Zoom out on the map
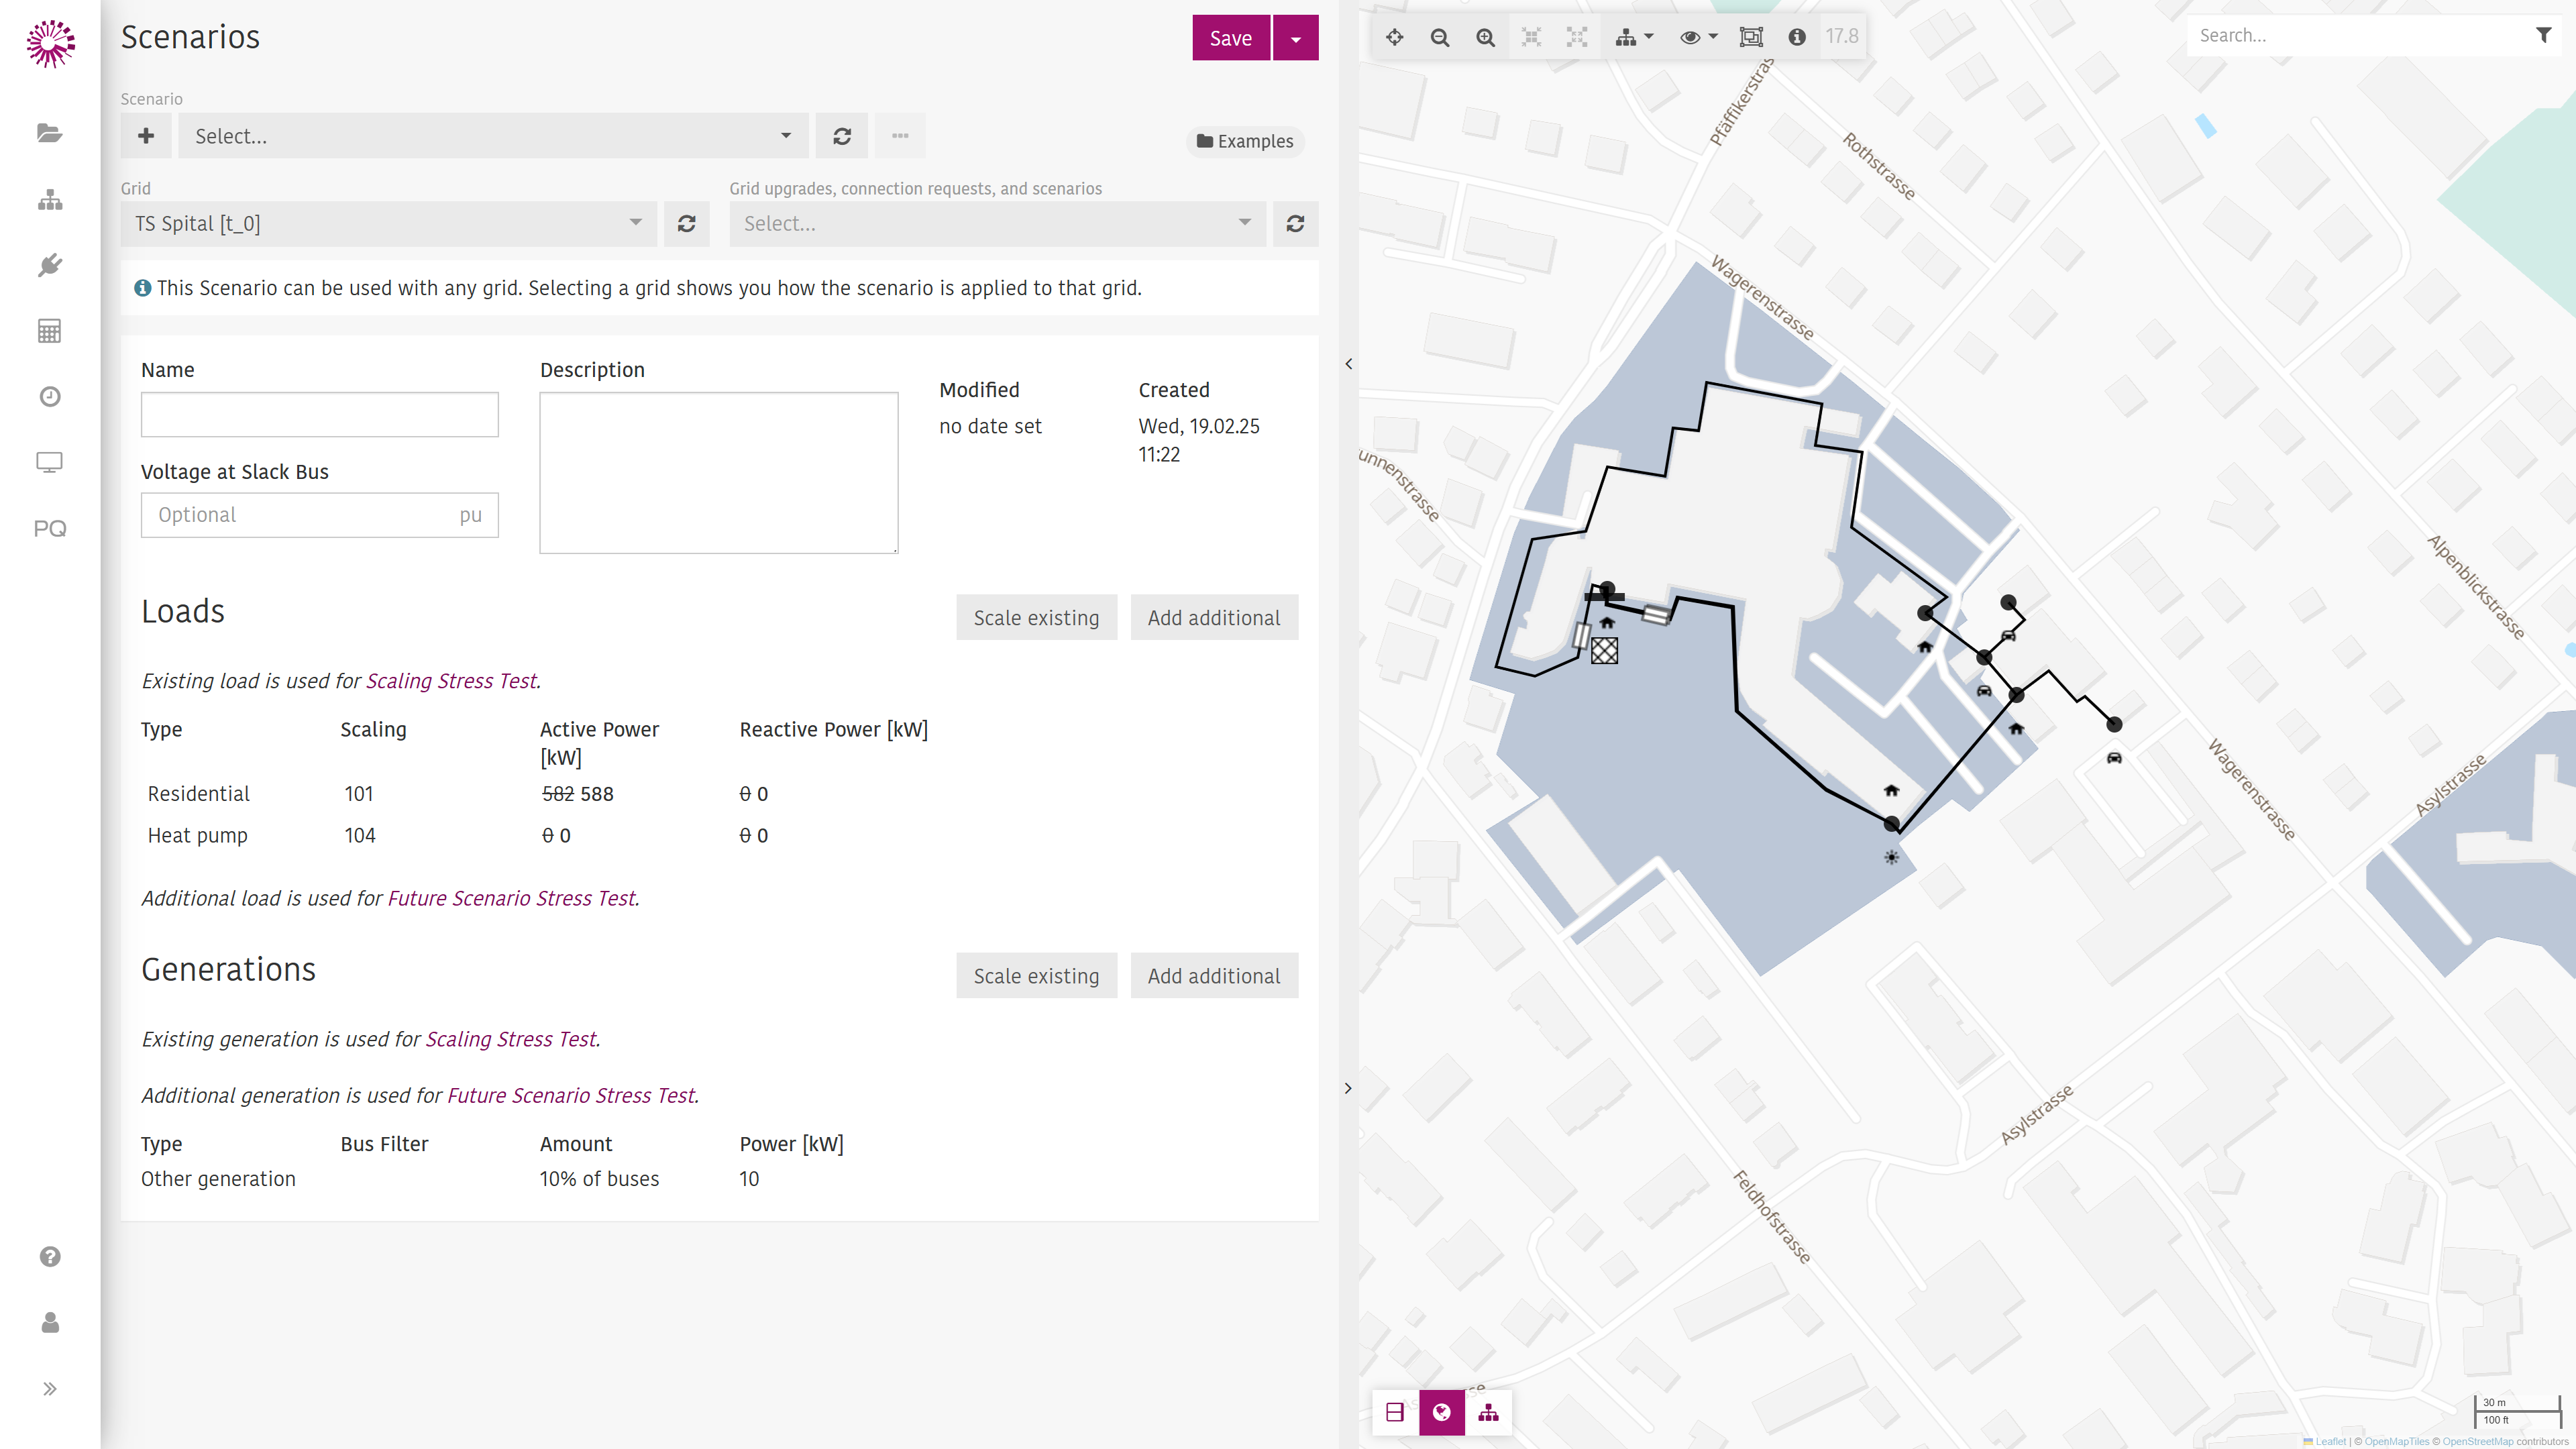The height and width of the screenshot is (1449, 2576). pos(1440,37)
